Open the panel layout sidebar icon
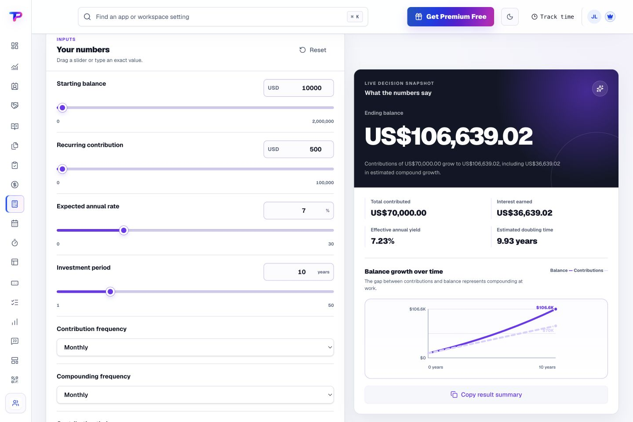633x422 pixels. pos(15,262)
